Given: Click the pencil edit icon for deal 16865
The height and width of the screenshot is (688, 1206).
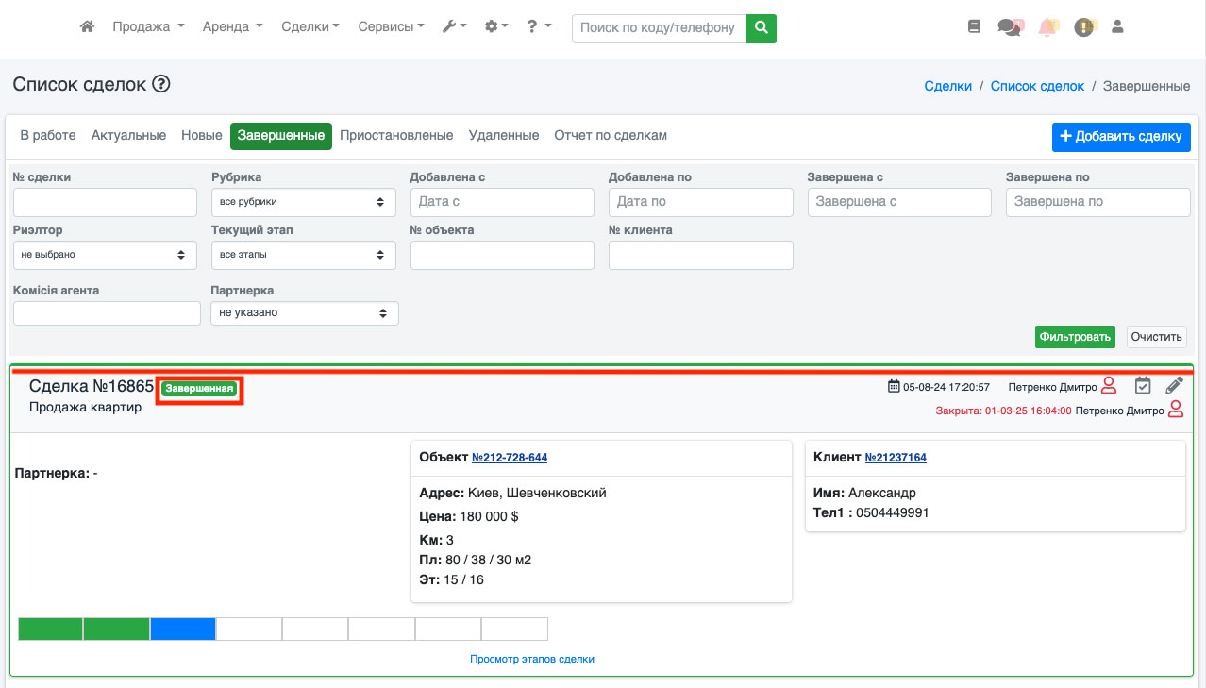Looking at the screenshot, I should tap(1174, 385).
